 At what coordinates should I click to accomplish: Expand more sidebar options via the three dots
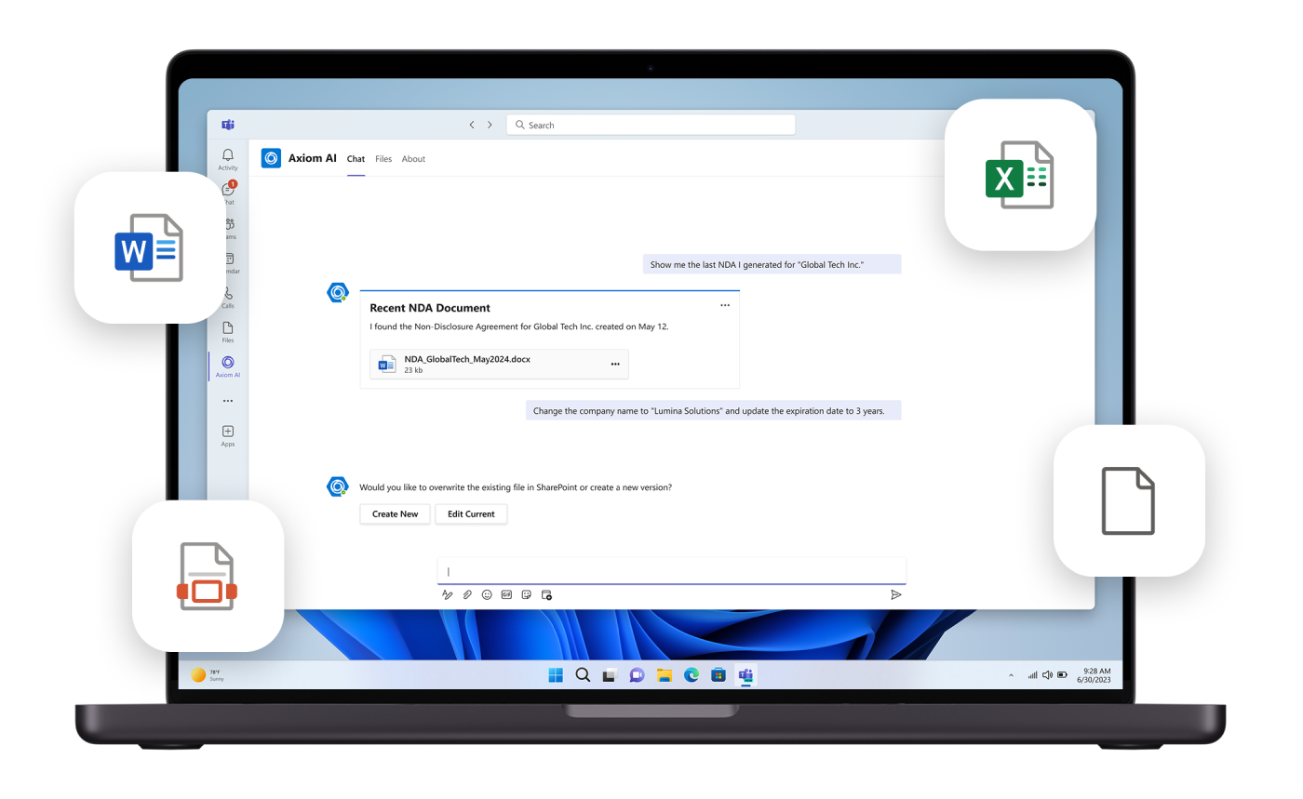coord(227,400)
